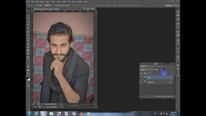Open the File menu
The width and height of the screenshot is (206, 116).
33,2
